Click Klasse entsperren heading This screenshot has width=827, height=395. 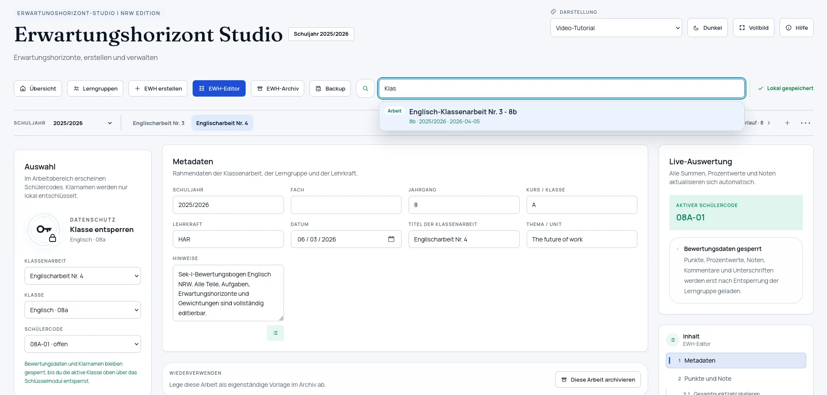102,229
